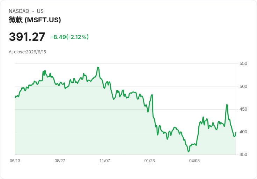Click the chart's highest peak near 11/07
This screenshot has height=179, width=257.
(98, 67)
